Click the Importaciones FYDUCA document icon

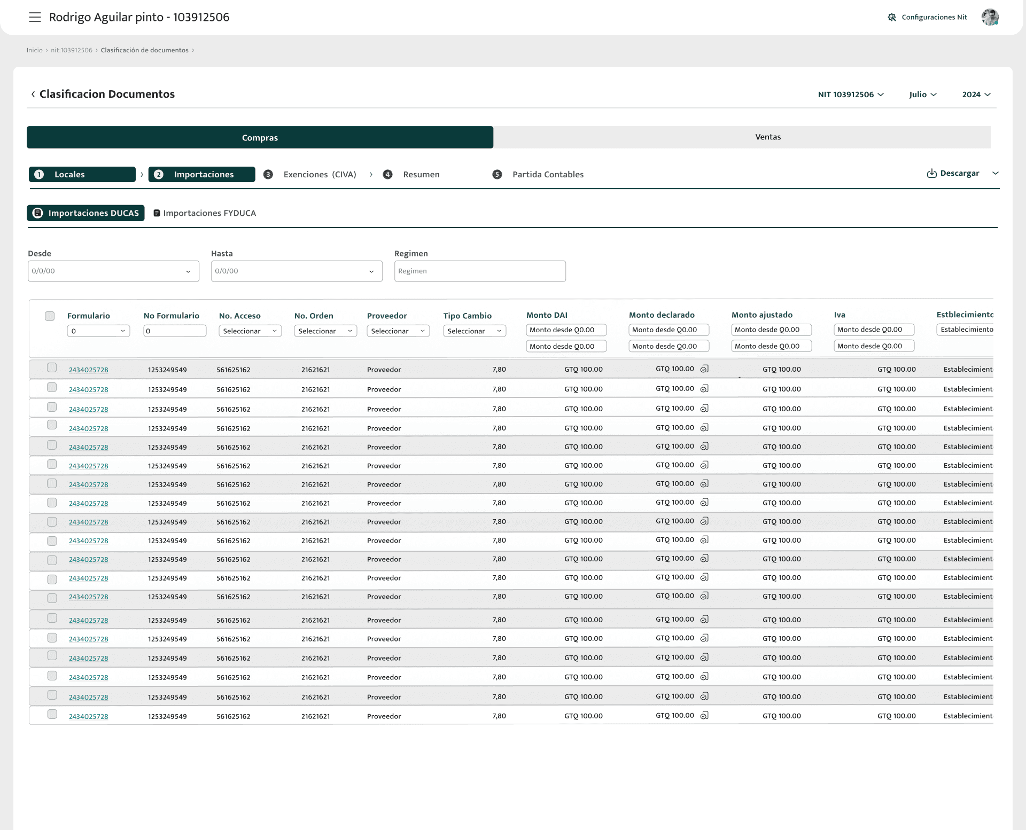point(157,213)
